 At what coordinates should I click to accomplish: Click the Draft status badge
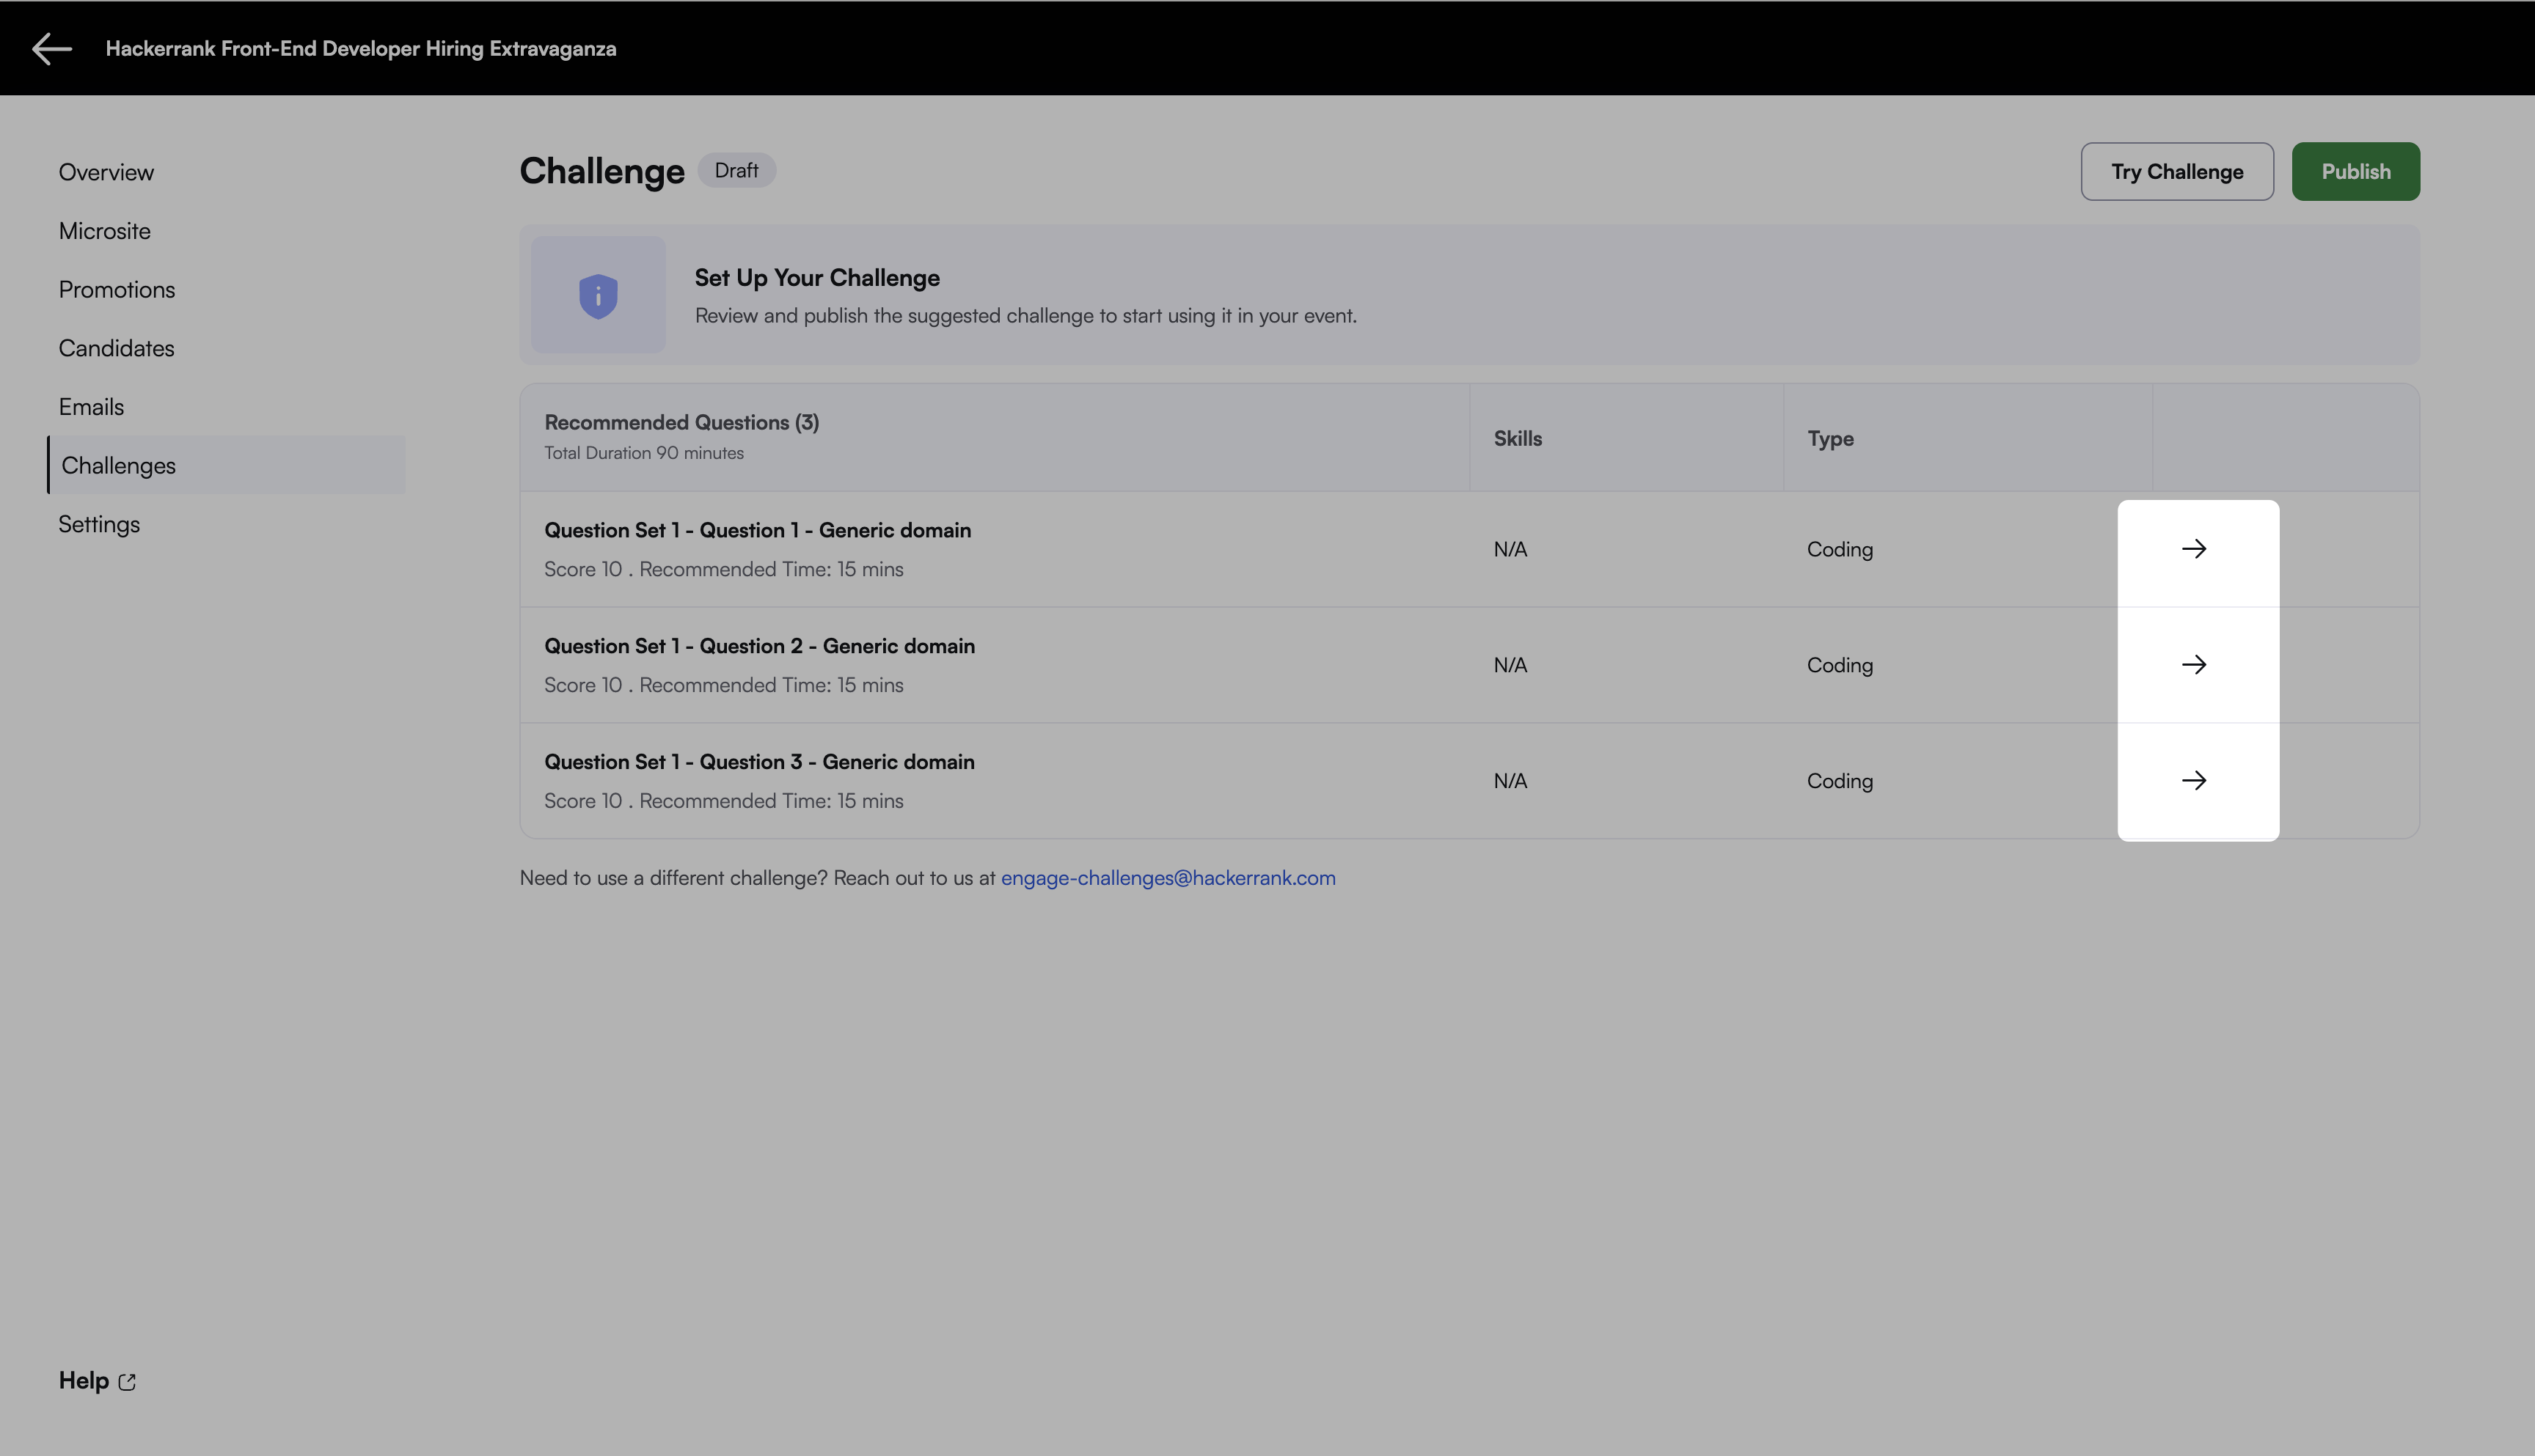(x=736, y=171)
